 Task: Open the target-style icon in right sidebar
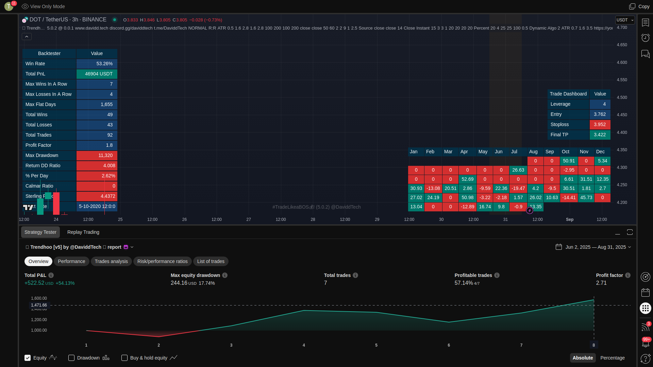click(646, 277)
